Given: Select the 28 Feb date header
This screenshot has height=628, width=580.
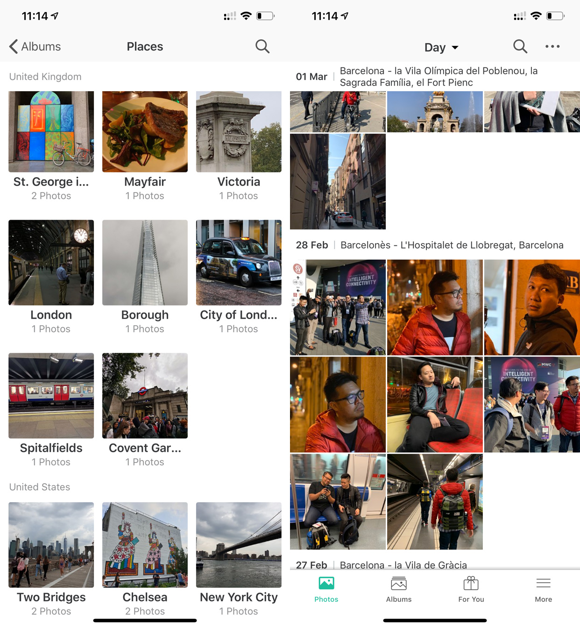Looking at the screenshot, I should pyautogui.click(x=312, y=245).
